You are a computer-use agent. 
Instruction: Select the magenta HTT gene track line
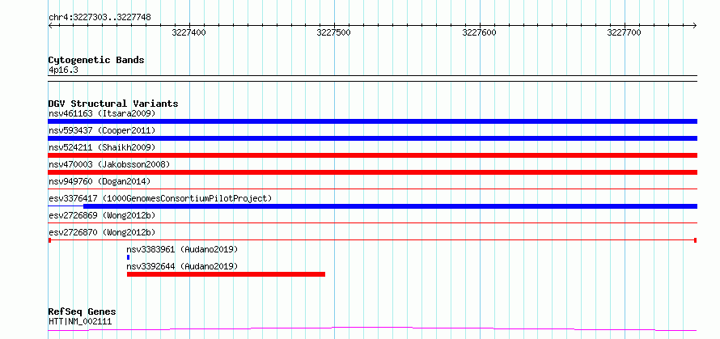click(372, 329)
